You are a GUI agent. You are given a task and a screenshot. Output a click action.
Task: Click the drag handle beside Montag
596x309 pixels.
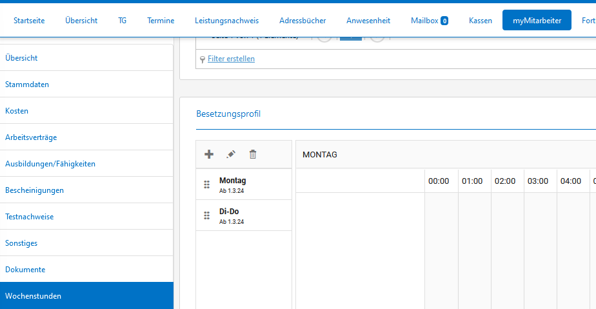coord(207,184)
